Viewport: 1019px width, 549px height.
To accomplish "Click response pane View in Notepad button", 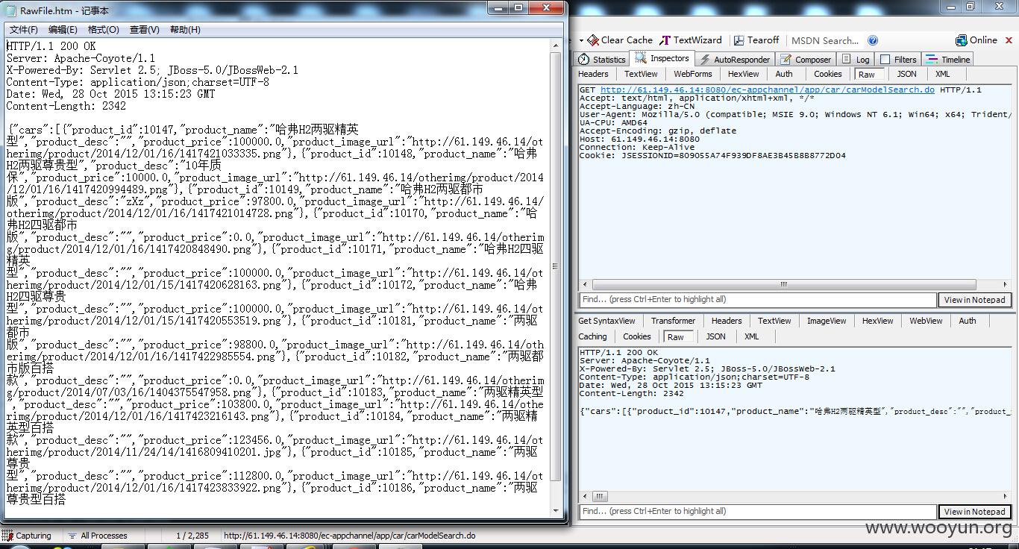I will (974, 512).
